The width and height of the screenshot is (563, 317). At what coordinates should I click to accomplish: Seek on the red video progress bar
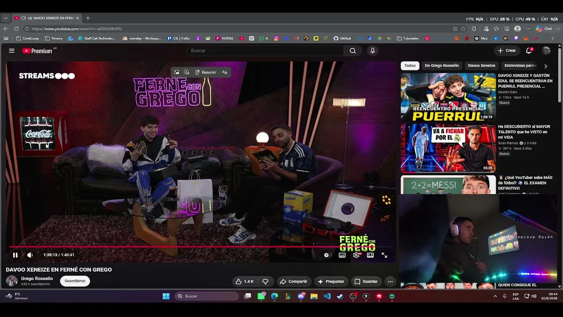[x=201, y=247]
